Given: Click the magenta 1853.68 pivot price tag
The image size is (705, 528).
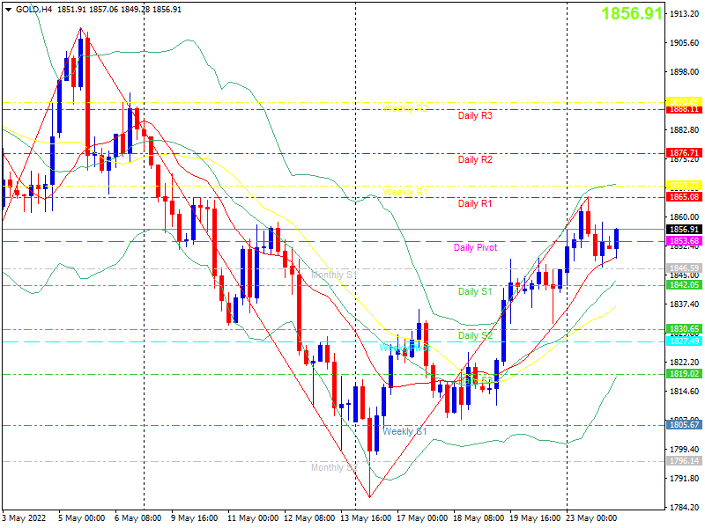Looking at the screenshot, I should click(x=684, y=241).
